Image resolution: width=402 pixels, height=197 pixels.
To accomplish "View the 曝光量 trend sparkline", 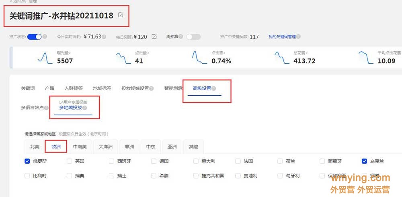I will click(45, 58).
